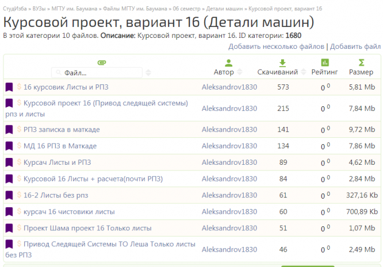Click size value 9,72 Mb

[362, 129]
